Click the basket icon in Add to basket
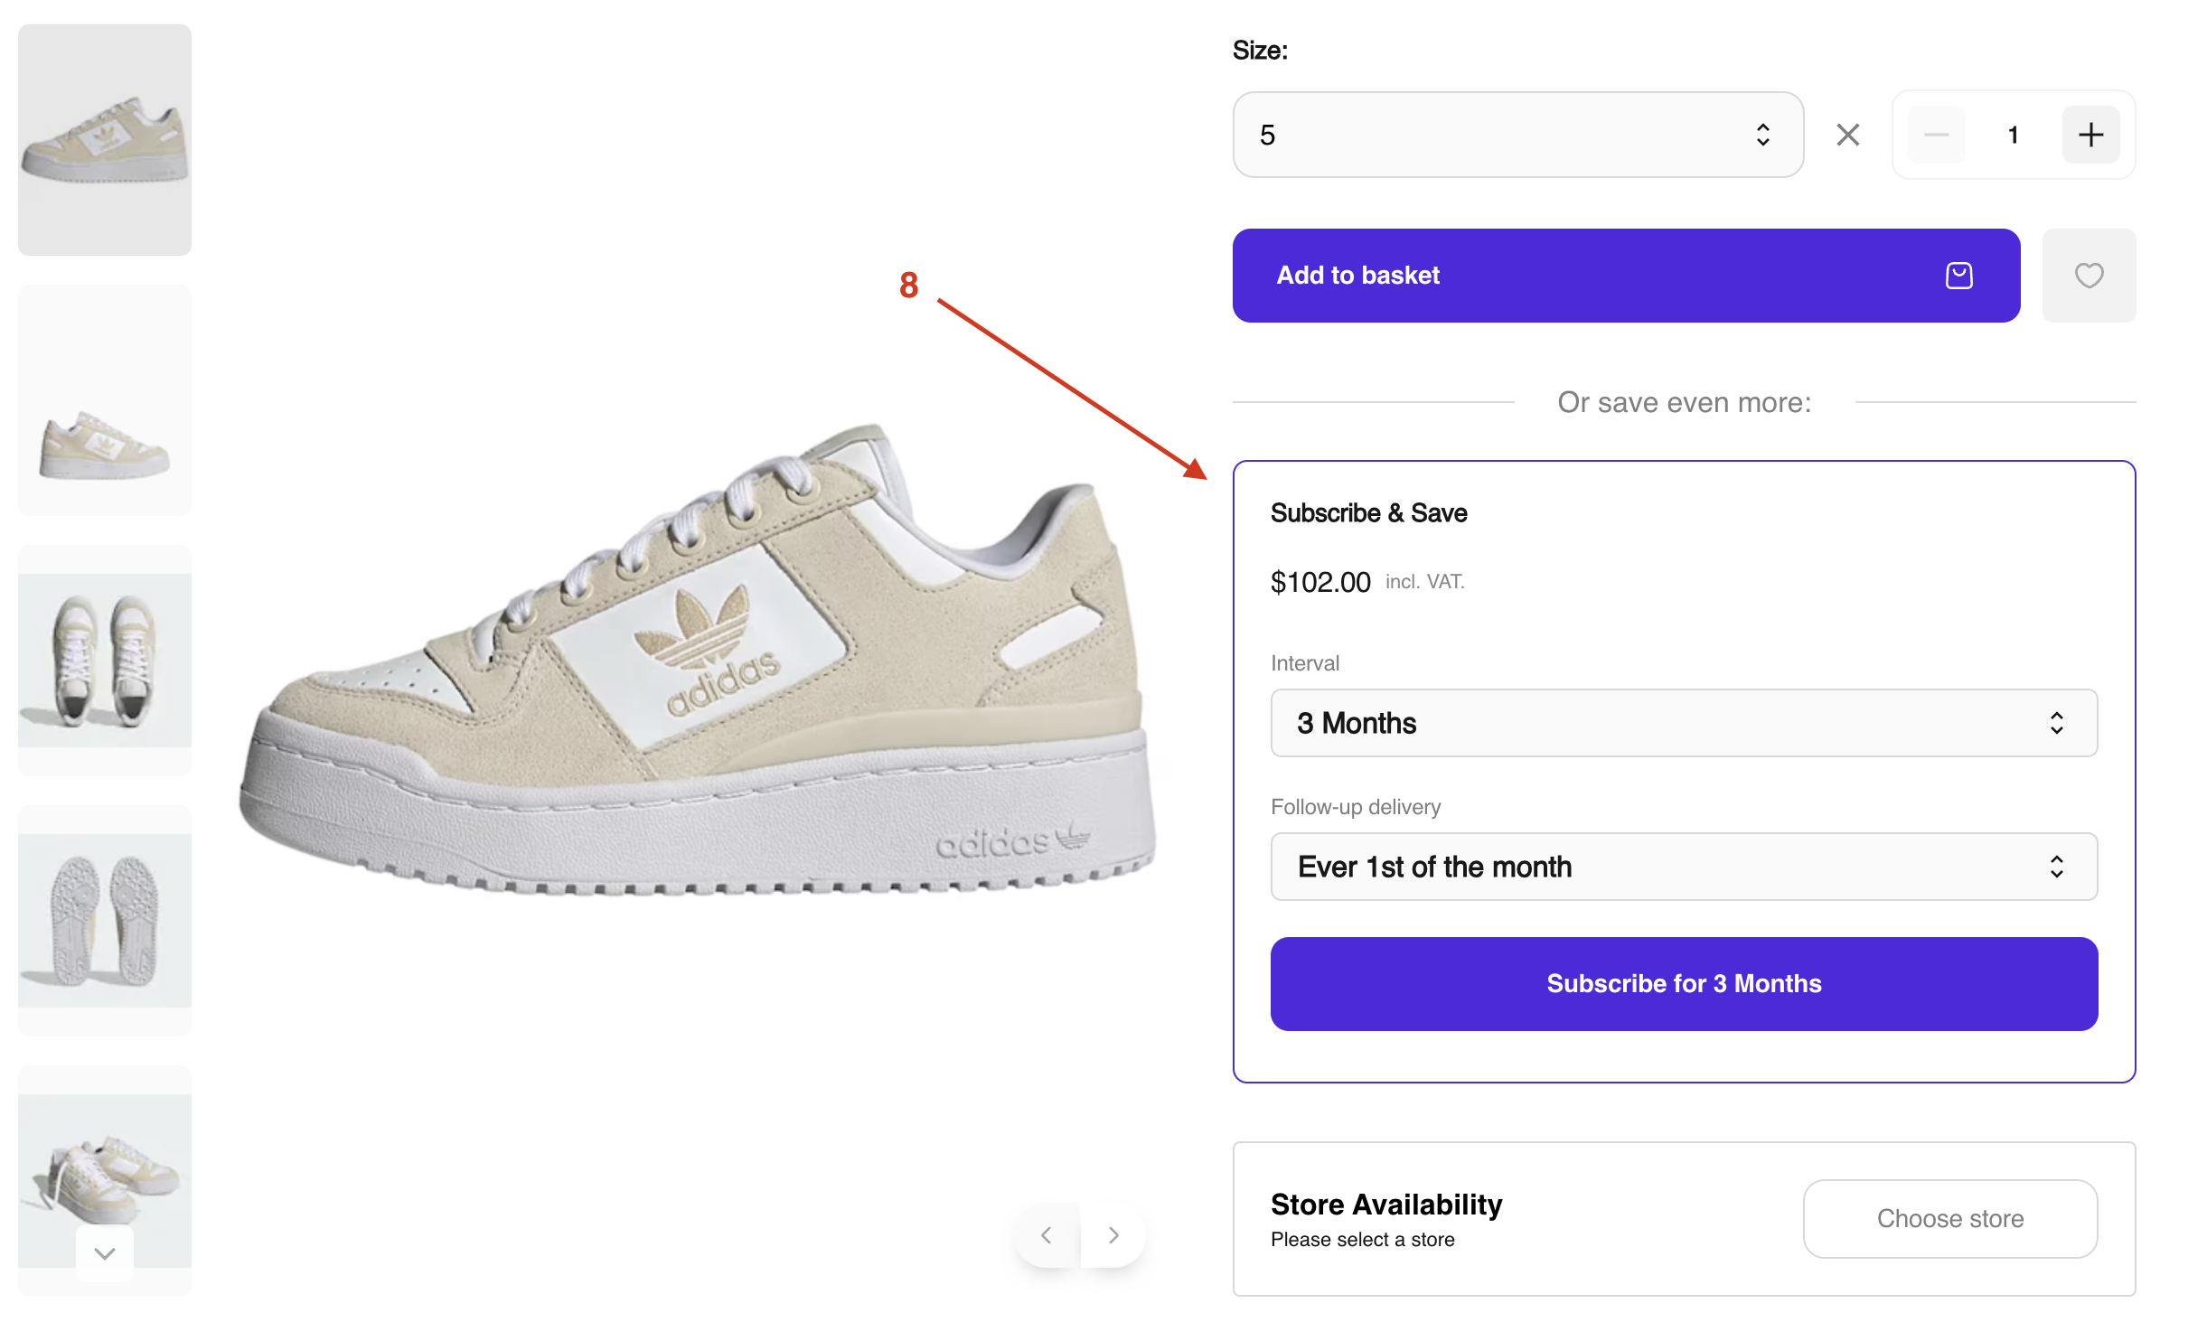 (x=1958, y=276)
